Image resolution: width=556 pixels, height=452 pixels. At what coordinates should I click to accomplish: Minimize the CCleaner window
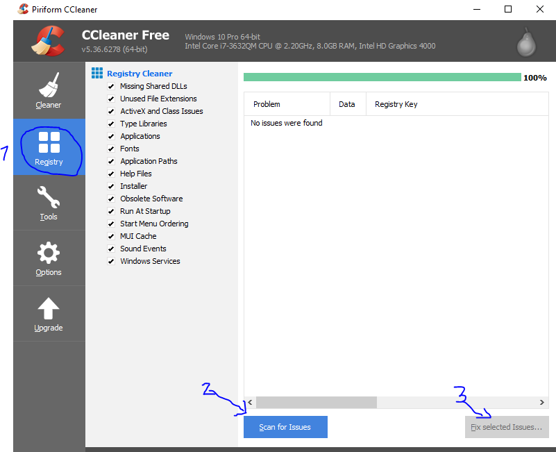(x=477, y=9)
